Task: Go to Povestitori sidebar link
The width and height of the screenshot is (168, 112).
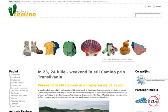Action: [16, 85]
